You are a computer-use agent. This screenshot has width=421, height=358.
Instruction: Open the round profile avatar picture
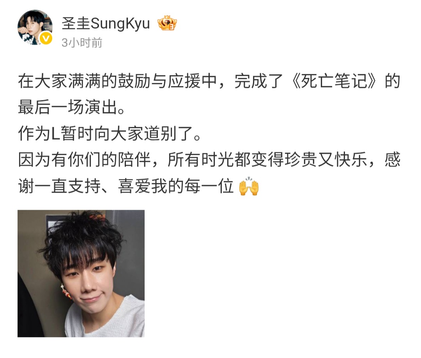[x=35, y=27]
